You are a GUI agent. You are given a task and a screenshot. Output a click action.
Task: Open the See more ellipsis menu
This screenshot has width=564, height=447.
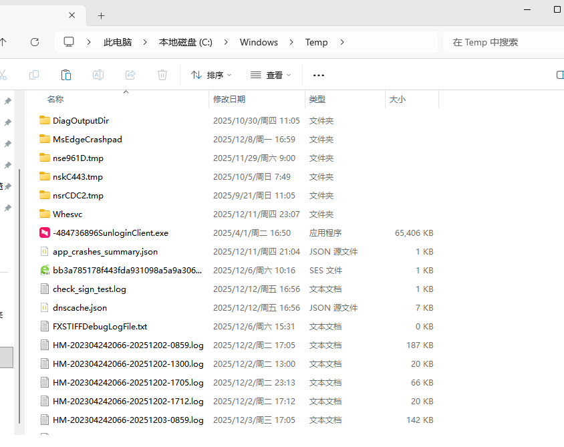tap(318, 74)
